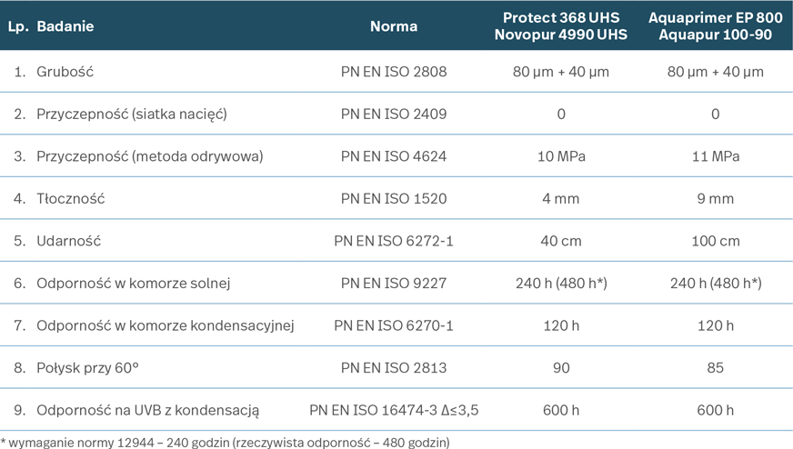Click the "PN EN ISO 6270-1" norm cell
This screenshot has height=449, width=793.
[x=394, y=325]
